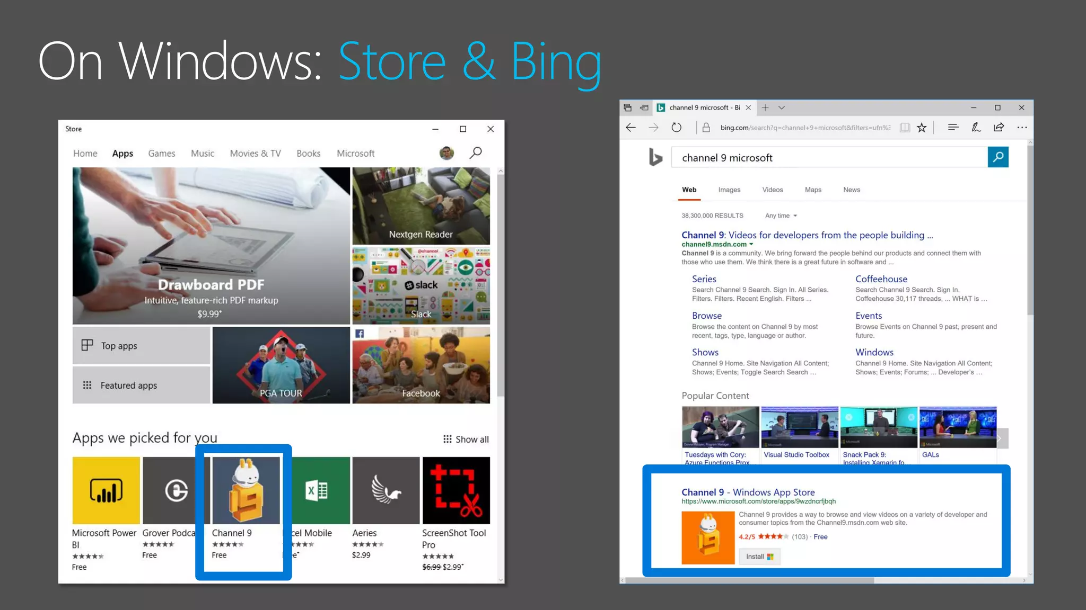Open ScreenShot Tool Pro app tile

tap(456, 490)
